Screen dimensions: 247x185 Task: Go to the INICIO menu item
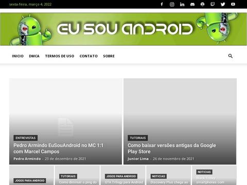pyautogui.click(x=18, y=56)
